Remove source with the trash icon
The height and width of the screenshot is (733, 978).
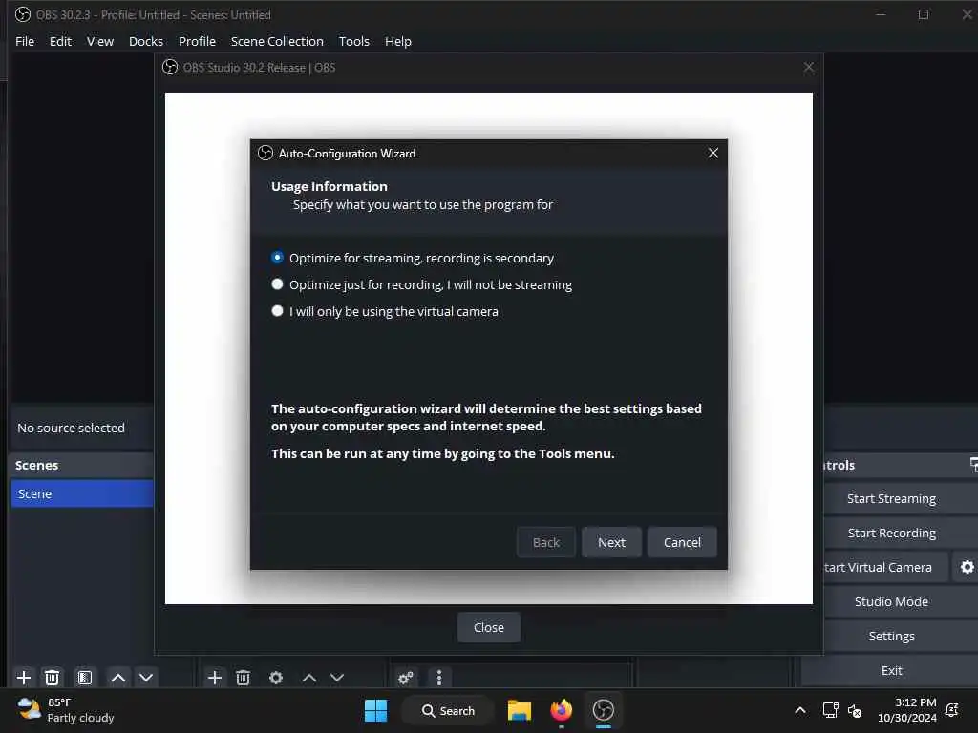[244, 677]
